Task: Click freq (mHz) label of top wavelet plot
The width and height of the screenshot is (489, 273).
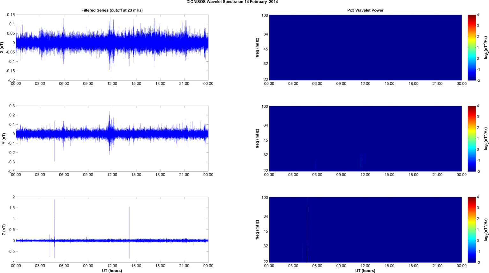Action: (x=257, y=47)
